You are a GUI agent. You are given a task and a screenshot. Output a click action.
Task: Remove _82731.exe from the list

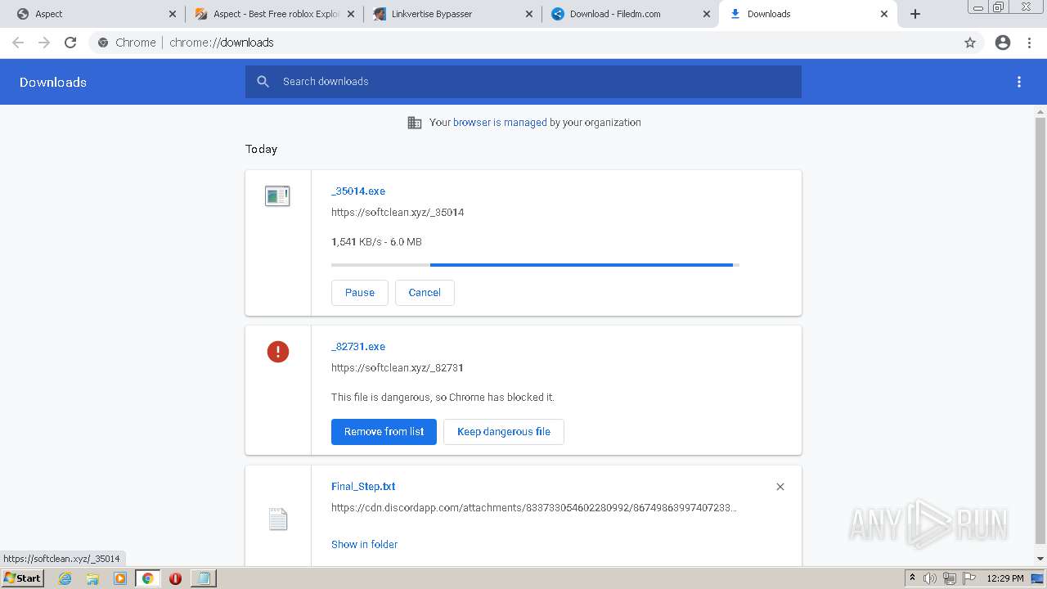coord(384,432)
